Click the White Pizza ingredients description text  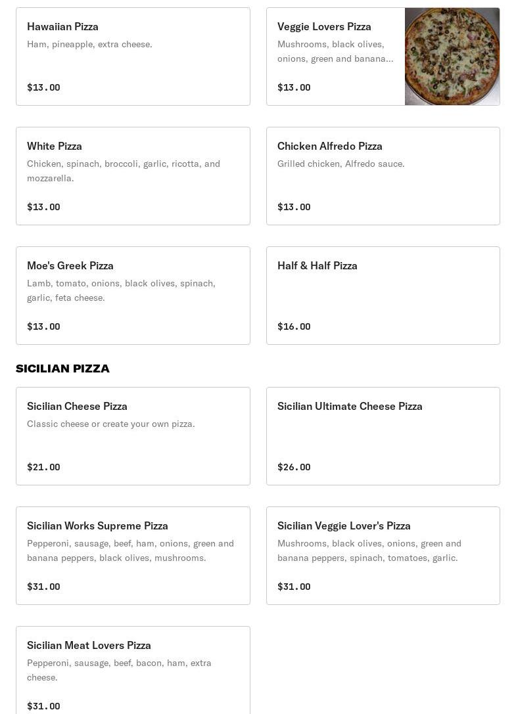click(124, 171)
